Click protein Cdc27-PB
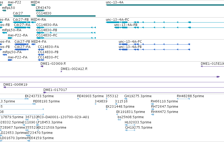The image size is (224, 142). (x=21, y=44)
